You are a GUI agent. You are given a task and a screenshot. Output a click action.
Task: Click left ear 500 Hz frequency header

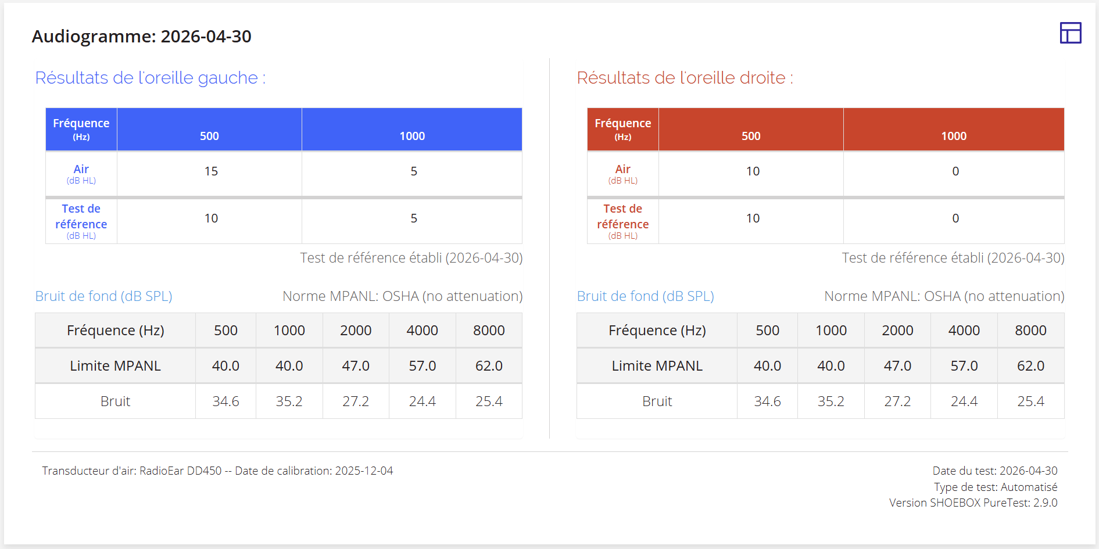pyautogui.click(x=209, y=136)
